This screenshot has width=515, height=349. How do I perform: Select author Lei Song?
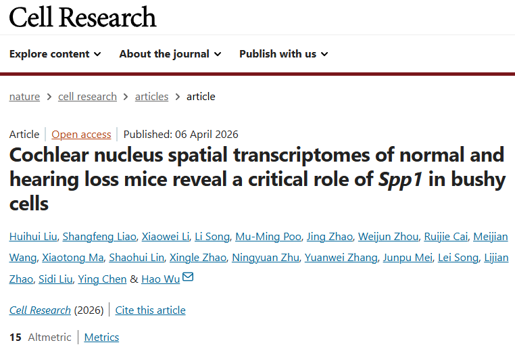click(x=458, y=258)
